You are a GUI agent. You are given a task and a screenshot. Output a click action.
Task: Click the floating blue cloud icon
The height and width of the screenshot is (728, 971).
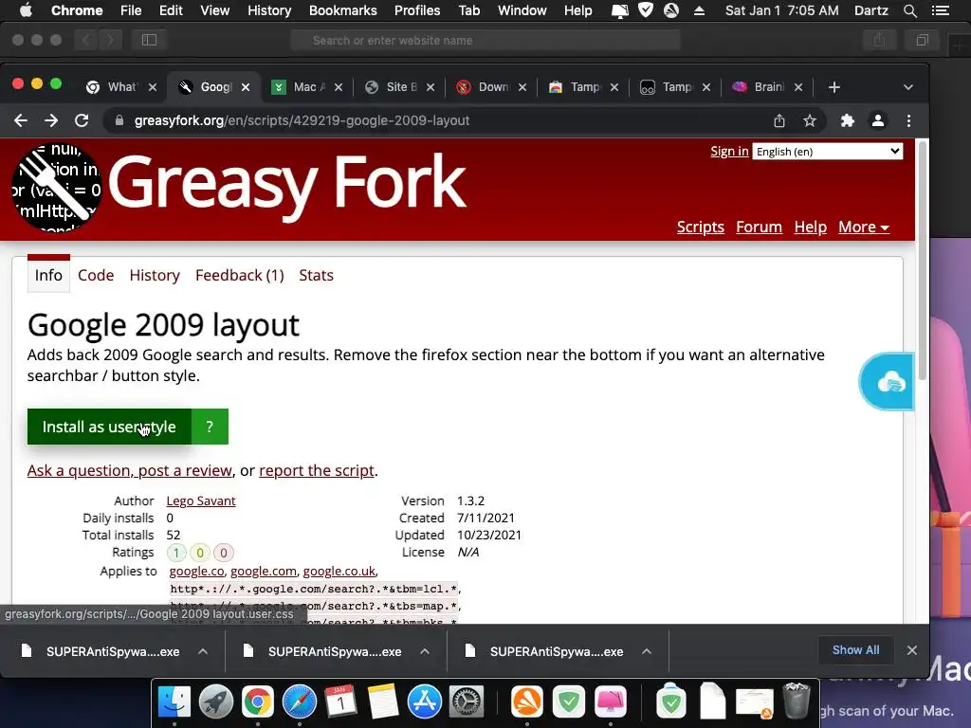pyautogui.click(x=888, y=382)
